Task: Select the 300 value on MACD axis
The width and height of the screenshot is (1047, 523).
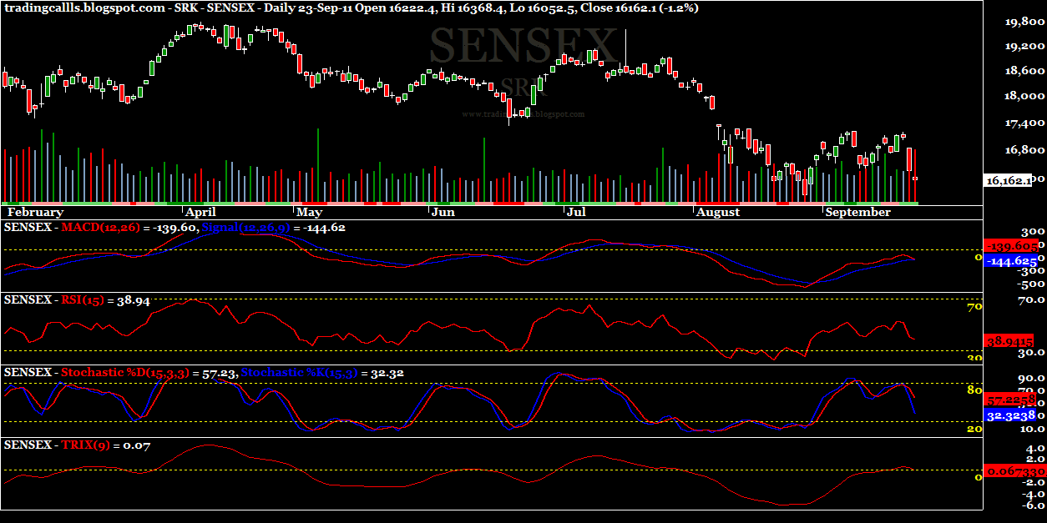Action: click(x=1032, y=232)
